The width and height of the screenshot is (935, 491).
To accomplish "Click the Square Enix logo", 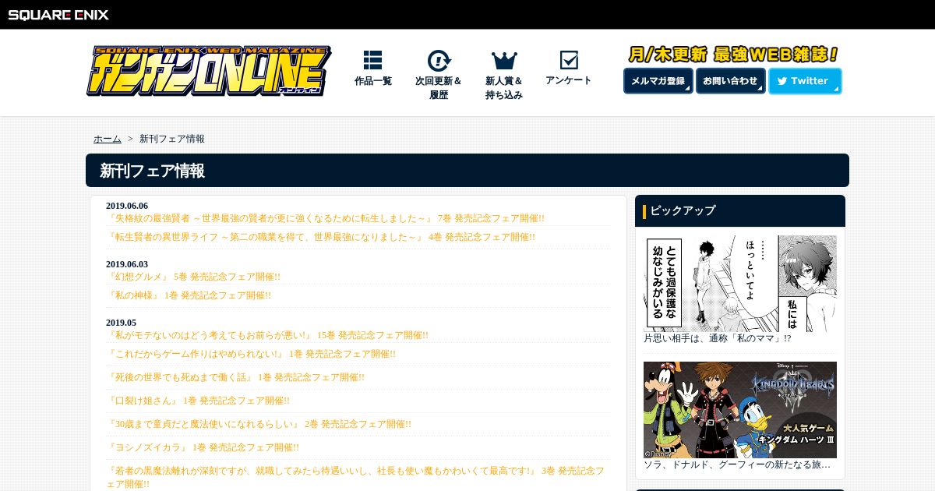I will (58, 14).
